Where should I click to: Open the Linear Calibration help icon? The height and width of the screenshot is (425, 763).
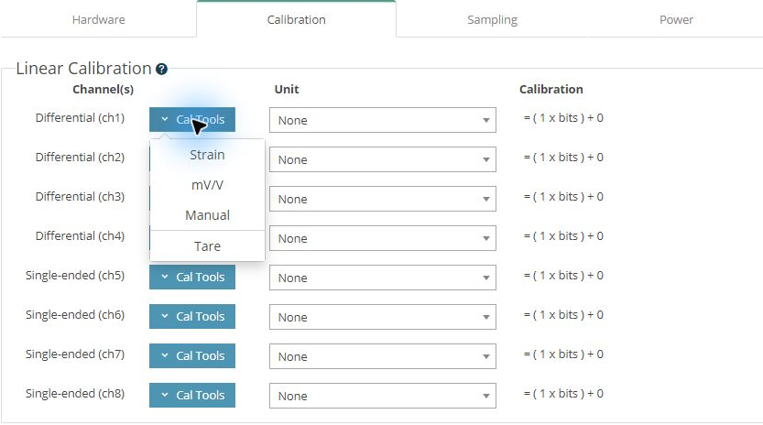(x=161, y=69)
